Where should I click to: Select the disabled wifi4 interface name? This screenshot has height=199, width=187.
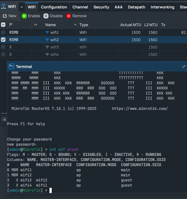tap(55, 55)
